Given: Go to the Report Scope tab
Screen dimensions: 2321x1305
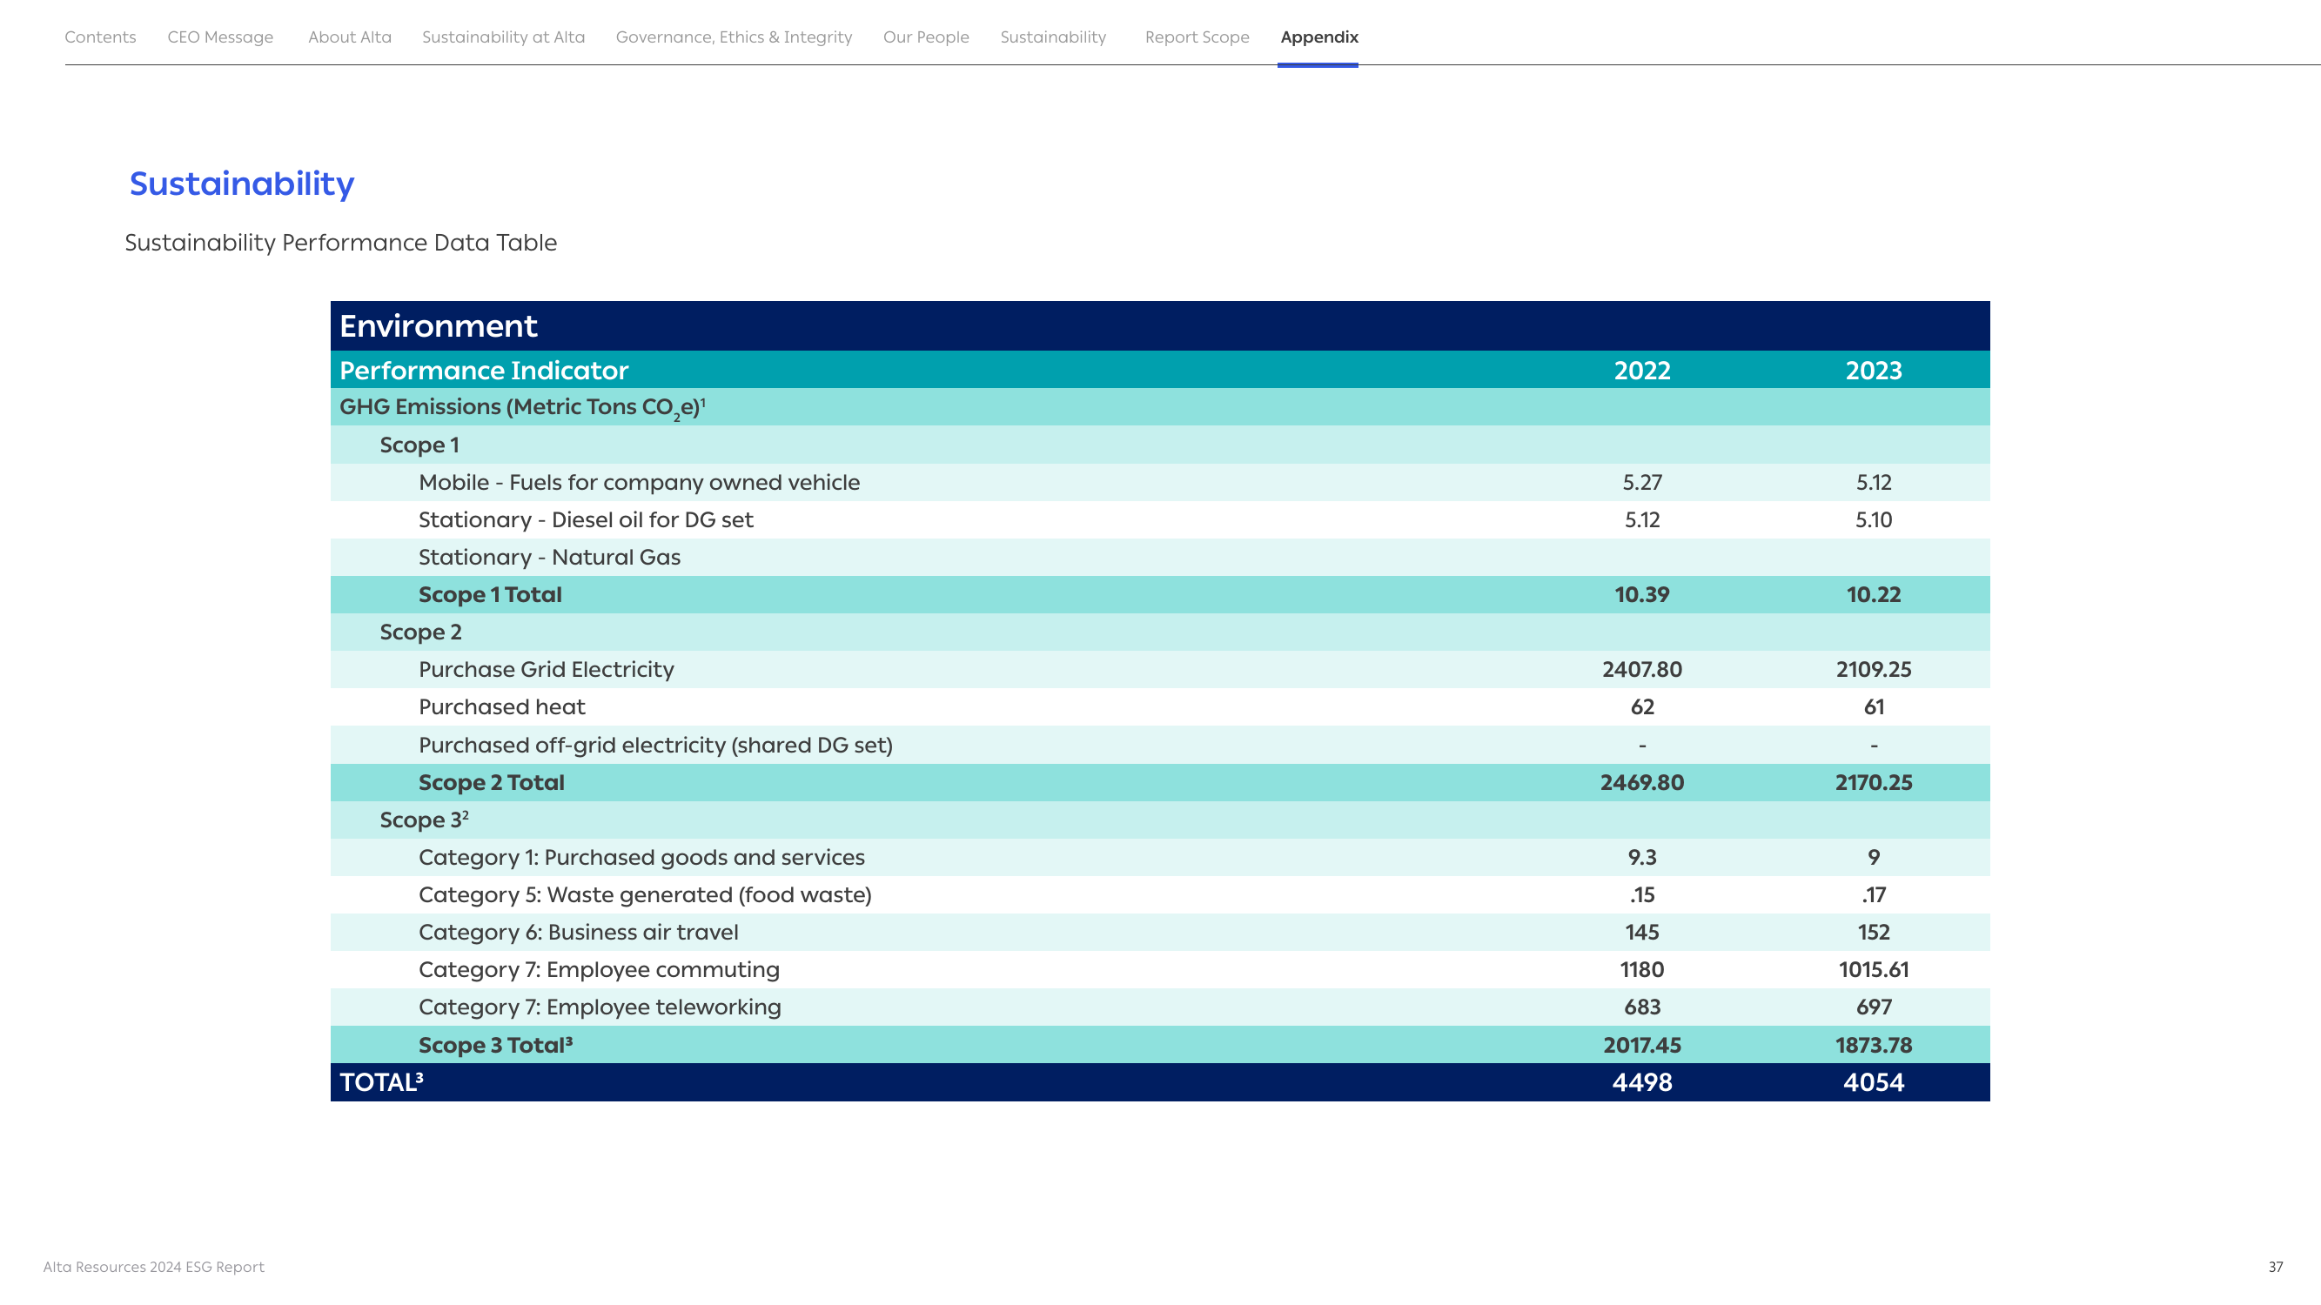Looking at the screenshot, I should coord(1197,37).
